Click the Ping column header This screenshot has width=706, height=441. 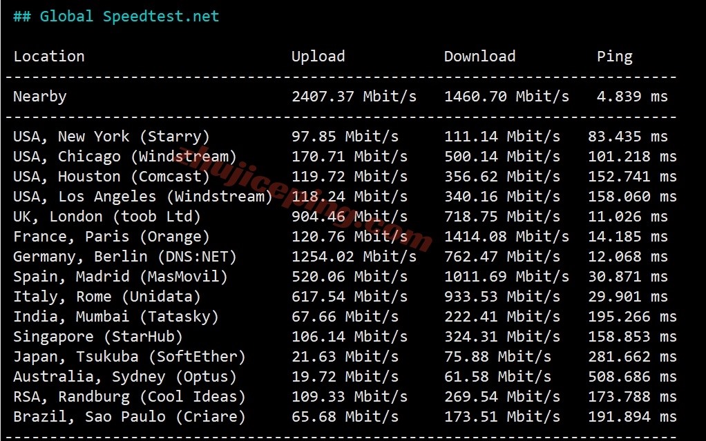point(615,57)
